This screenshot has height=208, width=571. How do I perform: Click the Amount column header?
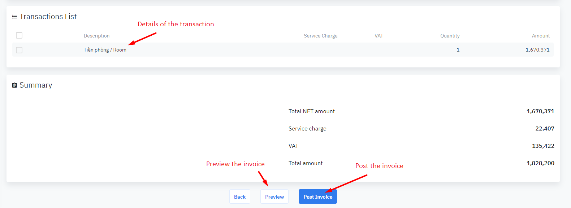pos(540,36)
